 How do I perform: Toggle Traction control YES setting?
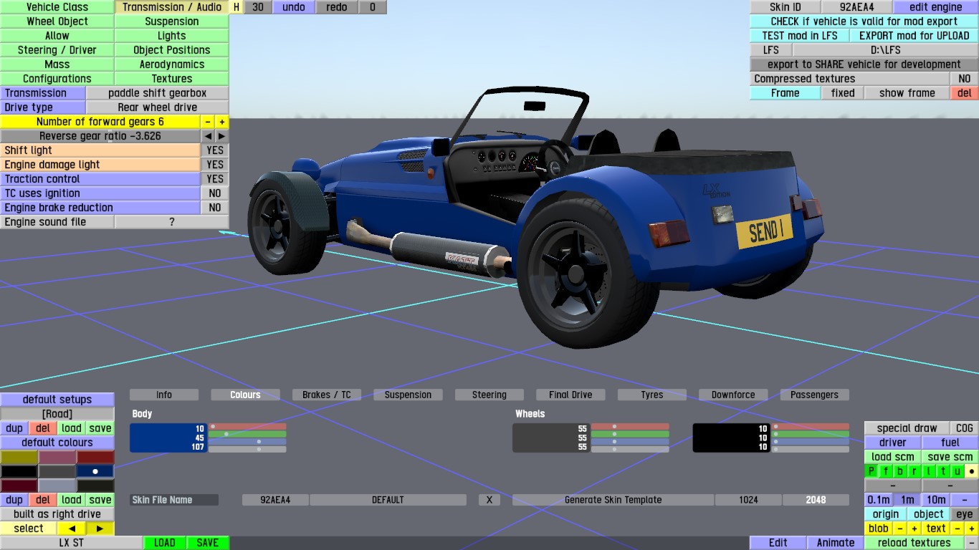tap(215, 179)
